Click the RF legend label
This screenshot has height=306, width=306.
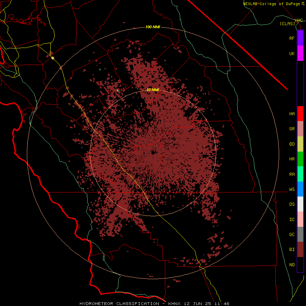point(292,38)
